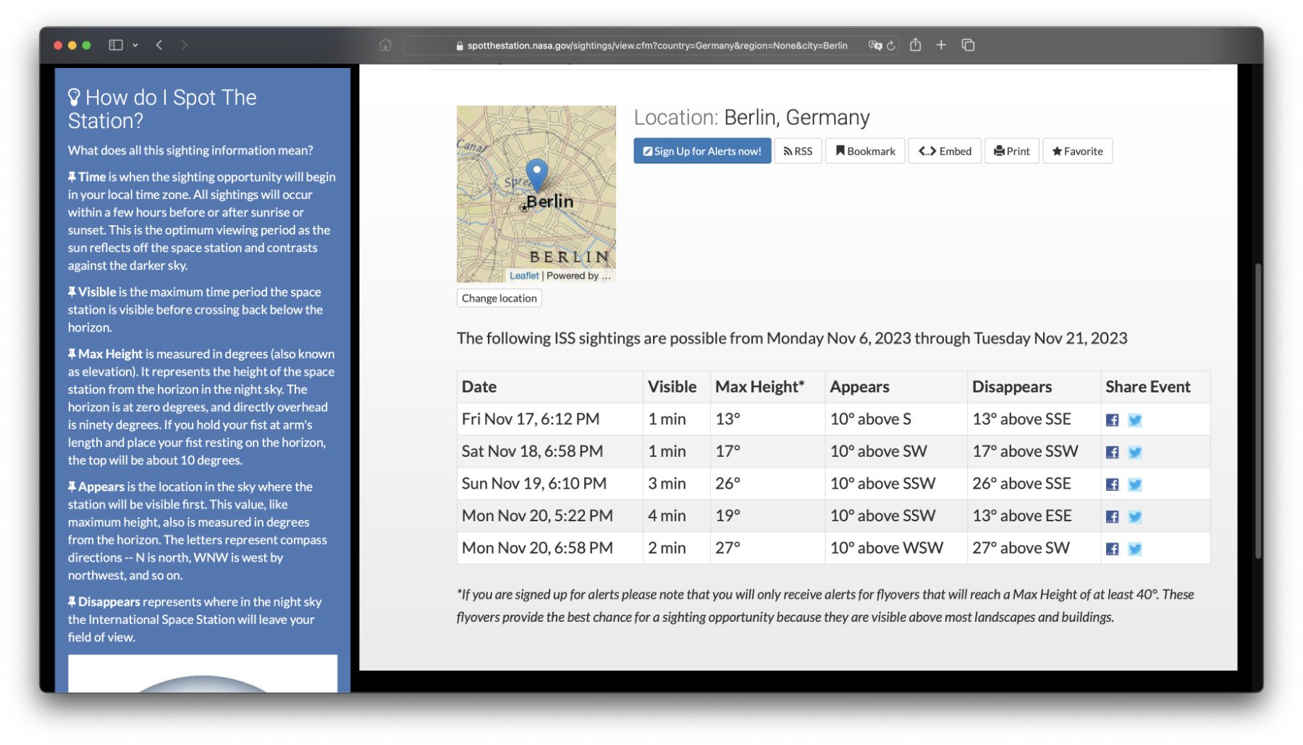Click the blue map pin on Berlin map
The image size is (1303, 745).
(x=536, y=174)
